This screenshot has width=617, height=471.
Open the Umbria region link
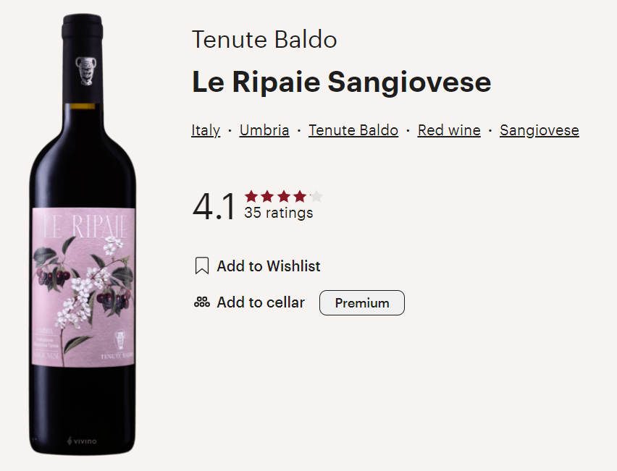point(264,130)
